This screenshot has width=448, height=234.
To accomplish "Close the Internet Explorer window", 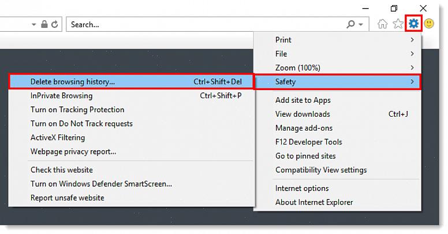I will pos(423,8).
